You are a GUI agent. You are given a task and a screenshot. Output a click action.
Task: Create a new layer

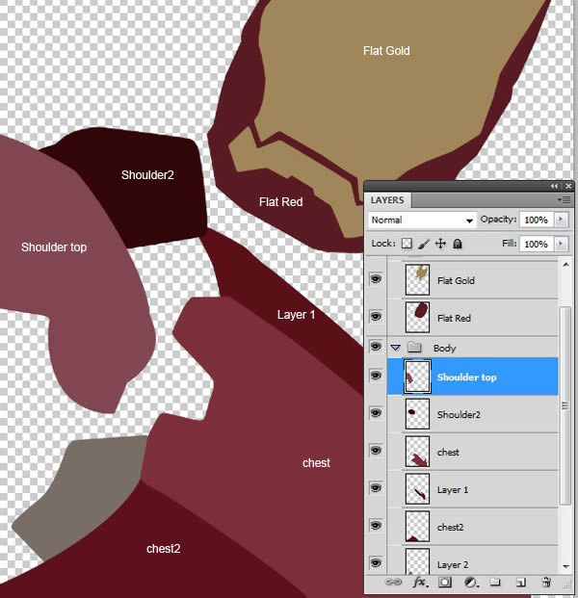[x=521, y=583]
